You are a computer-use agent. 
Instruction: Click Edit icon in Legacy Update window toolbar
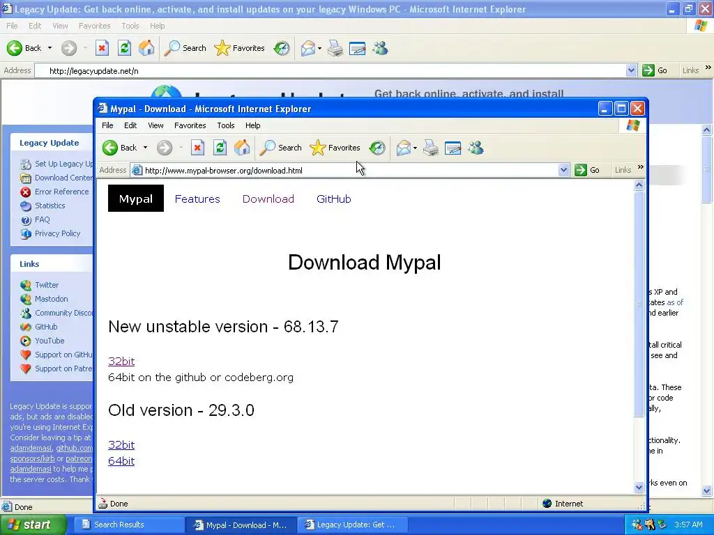coord(358,48)
